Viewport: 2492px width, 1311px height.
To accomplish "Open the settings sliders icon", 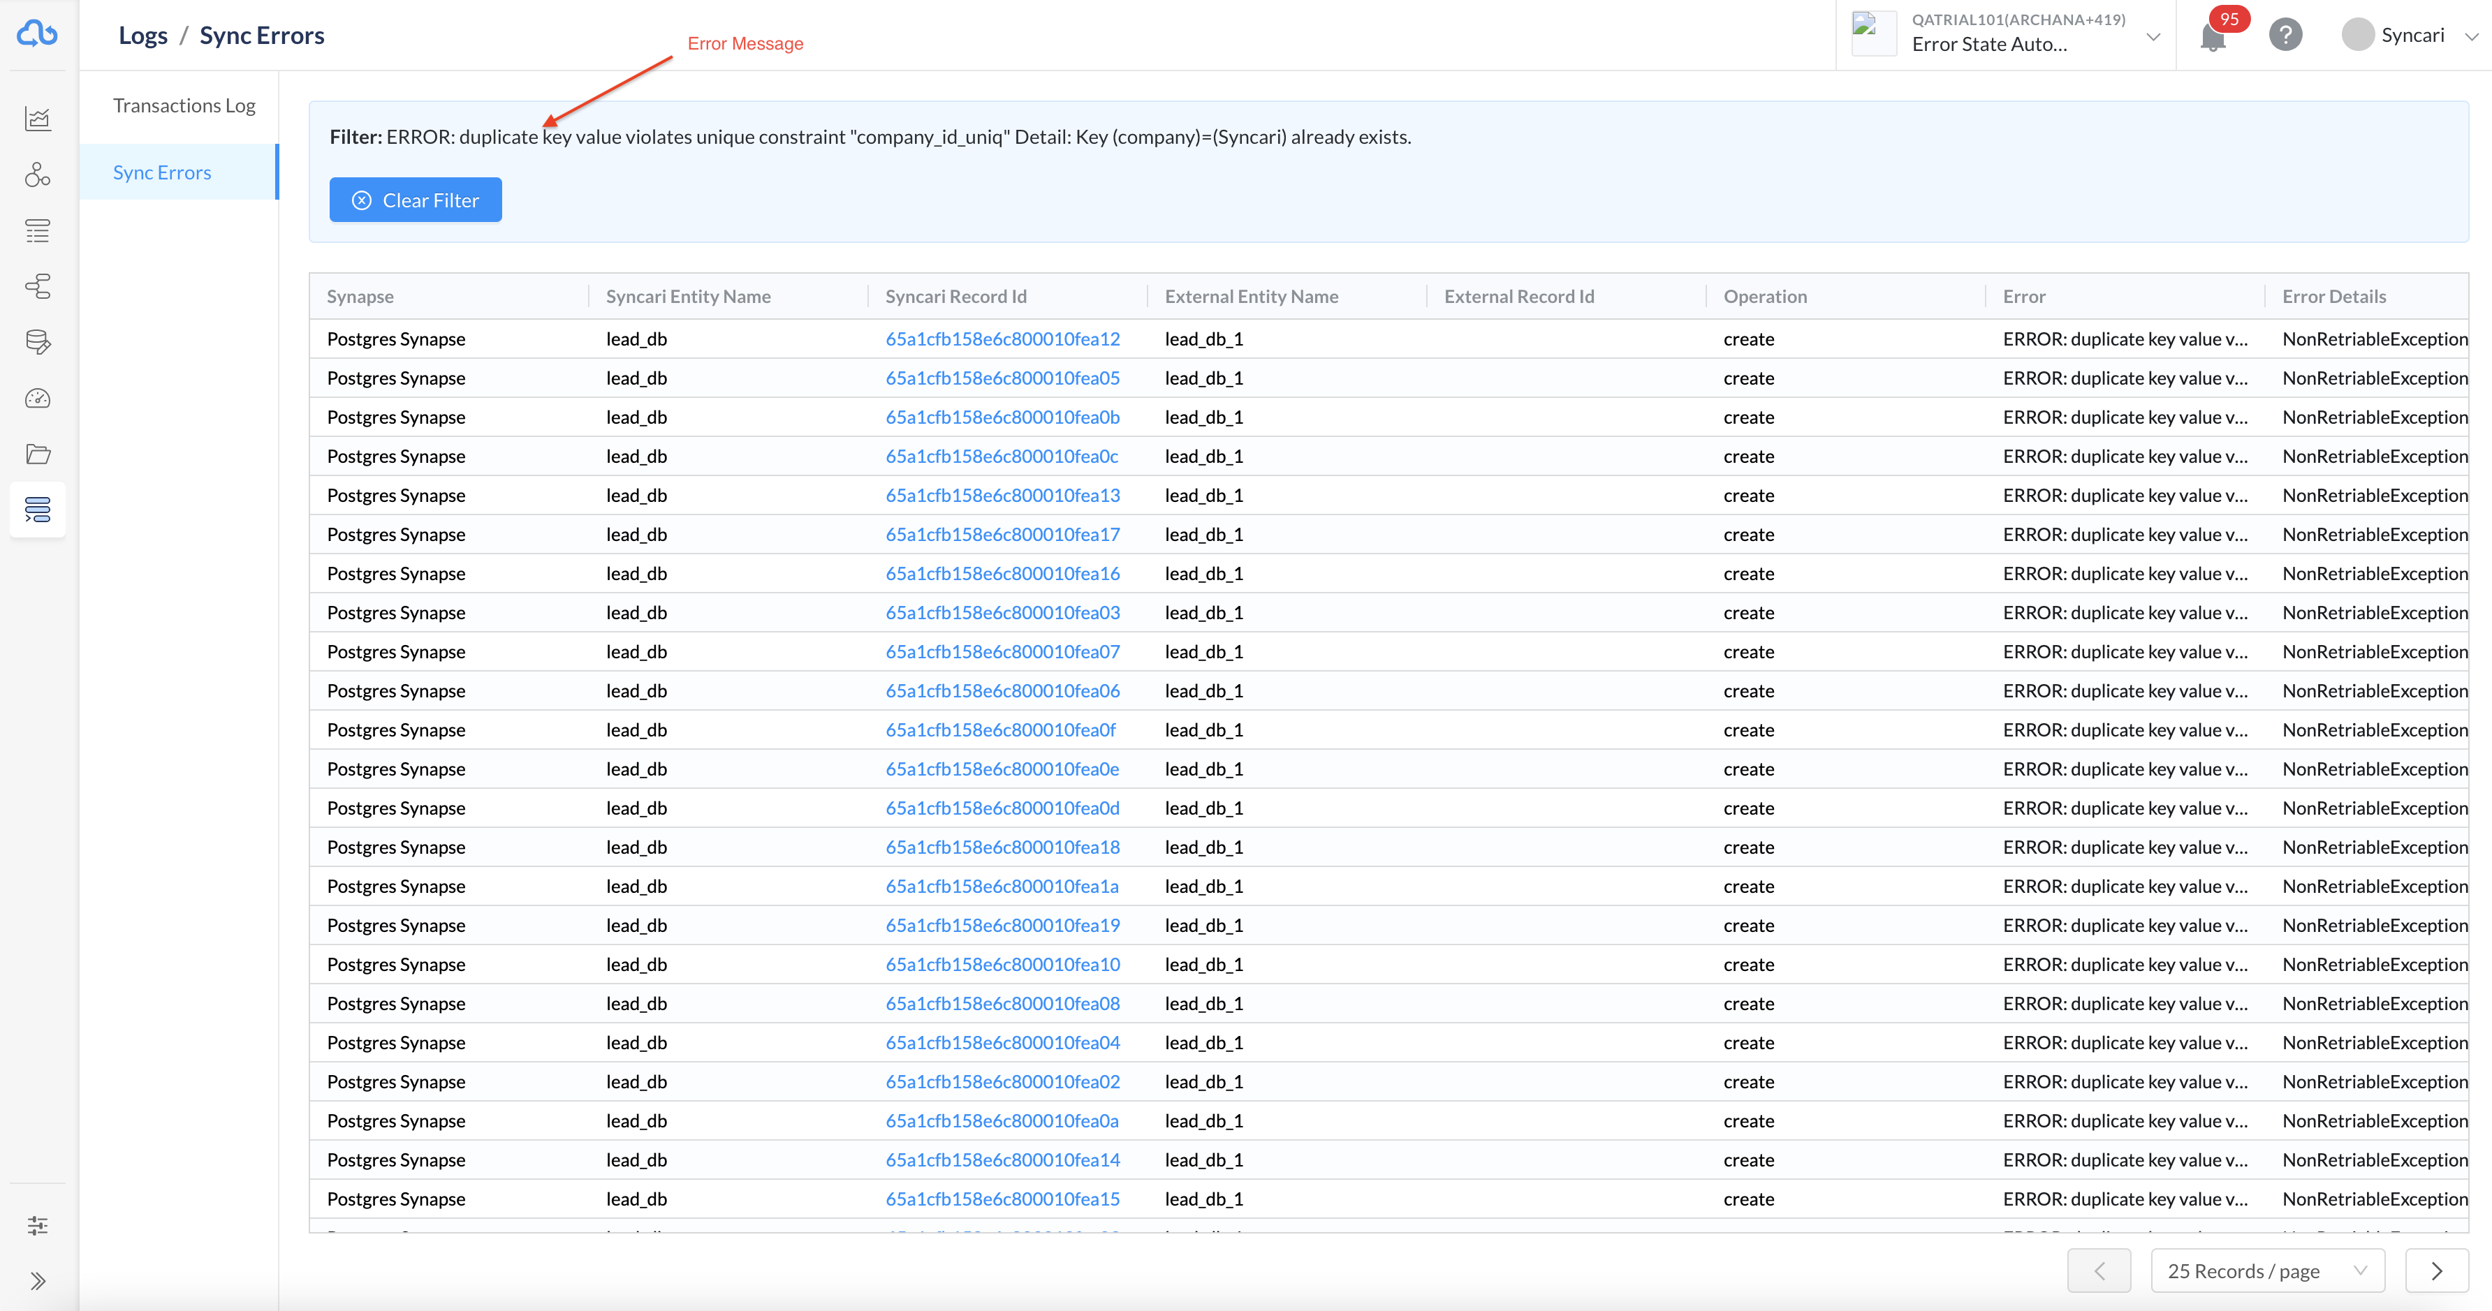I will tap(38, 1226).
